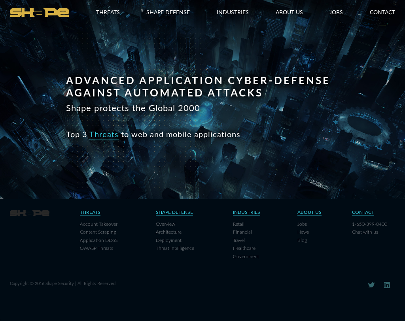The image size is (405, 321).
Task: Open OWASP Threats in the footer
Action: click(x=97, y=248)
